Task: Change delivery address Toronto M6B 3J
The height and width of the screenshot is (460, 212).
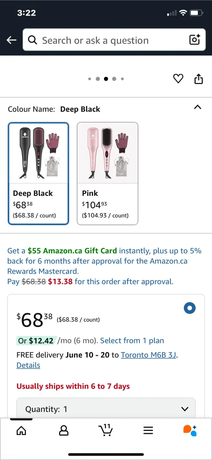Action: coord(149,355)
